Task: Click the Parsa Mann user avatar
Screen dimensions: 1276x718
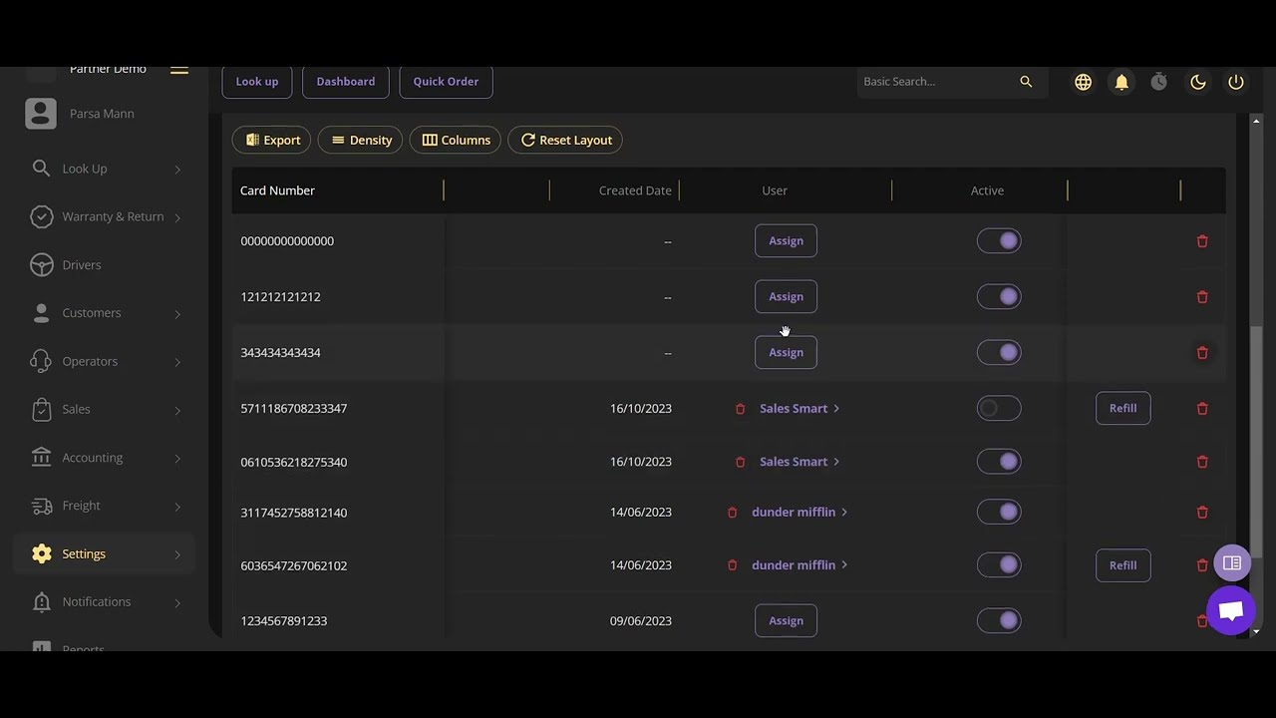Action: point(41,114)
